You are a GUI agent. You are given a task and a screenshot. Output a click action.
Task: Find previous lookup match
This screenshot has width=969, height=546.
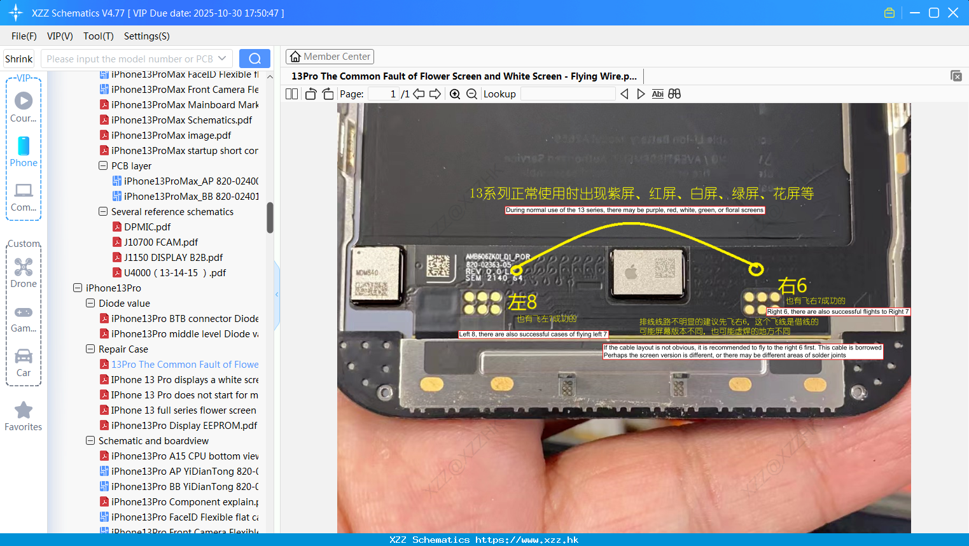[x=624, y=94]
